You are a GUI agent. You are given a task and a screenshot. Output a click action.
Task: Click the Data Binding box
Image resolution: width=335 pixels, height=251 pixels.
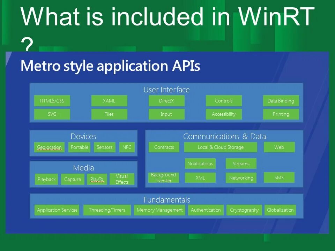point(281,101)
